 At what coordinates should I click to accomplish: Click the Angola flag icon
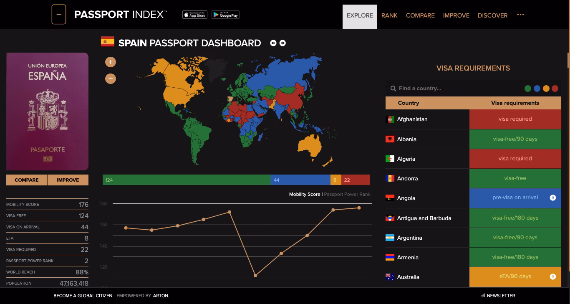(x=390, y=198)
